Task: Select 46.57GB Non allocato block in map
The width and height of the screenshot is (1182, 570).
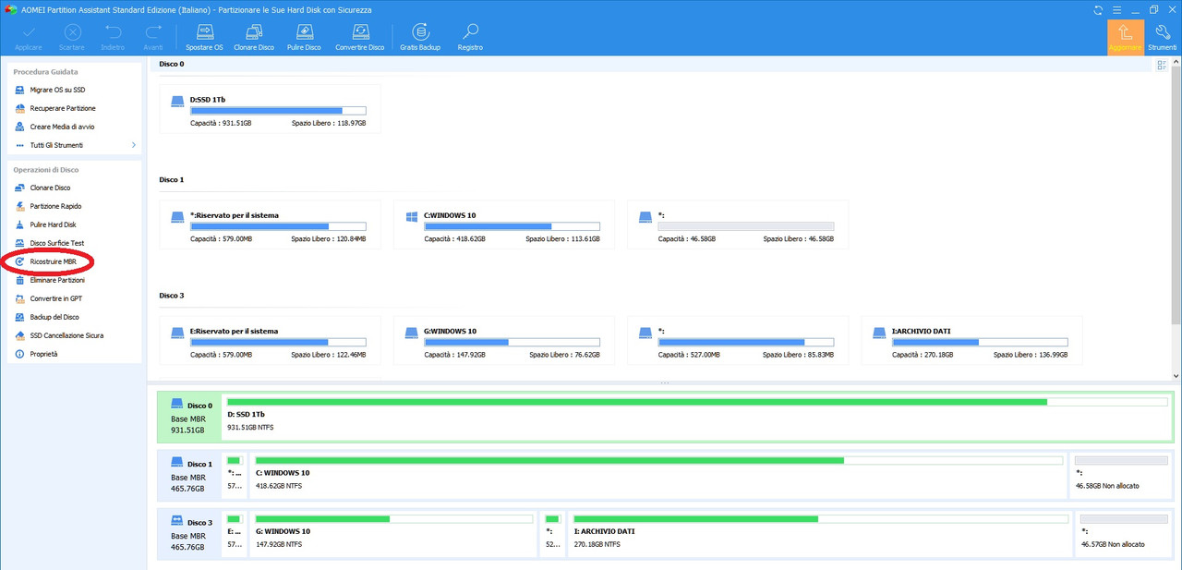Action: click(x=1125, y=534)
